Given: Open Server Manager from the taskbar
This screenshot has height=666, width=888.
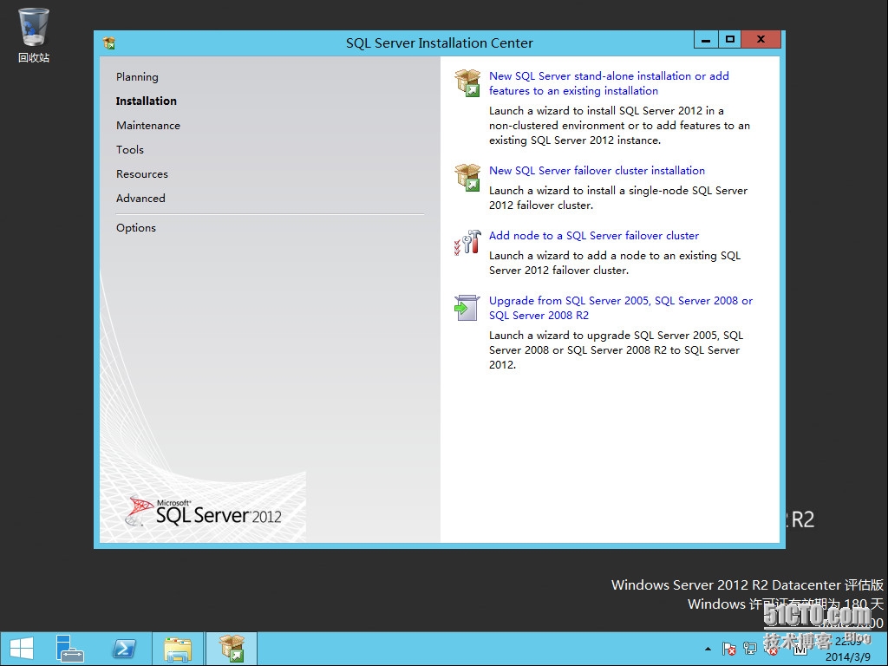Looking at the screenshot, I should [70, 649].
